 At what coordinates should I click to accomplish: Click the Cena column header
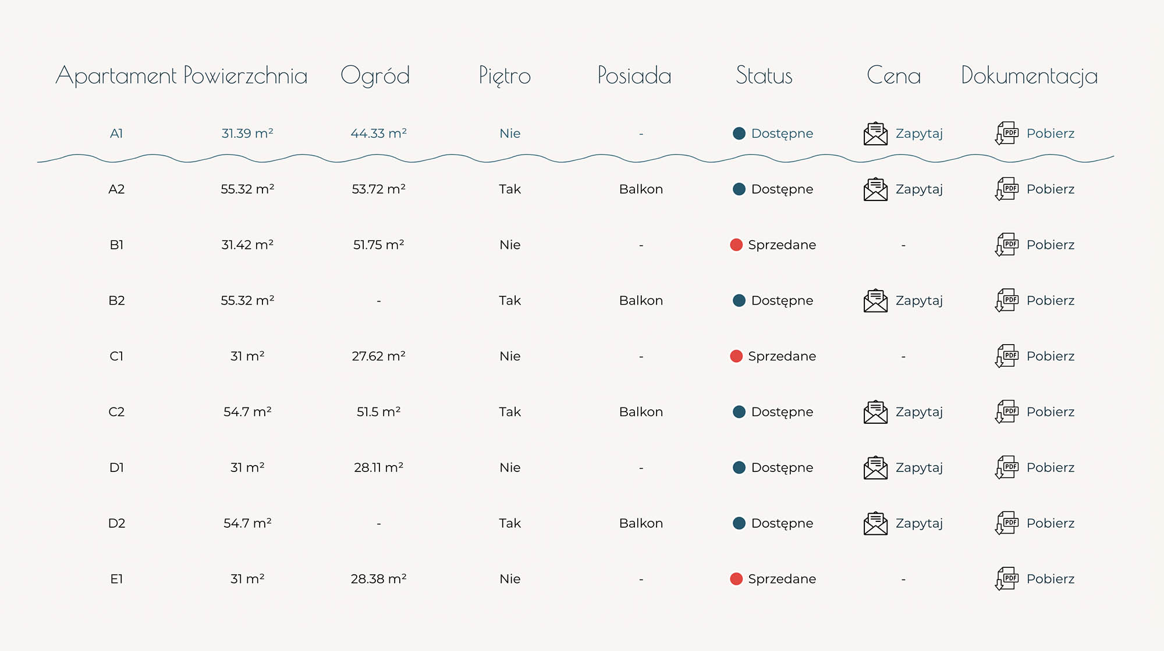(894, 76)
